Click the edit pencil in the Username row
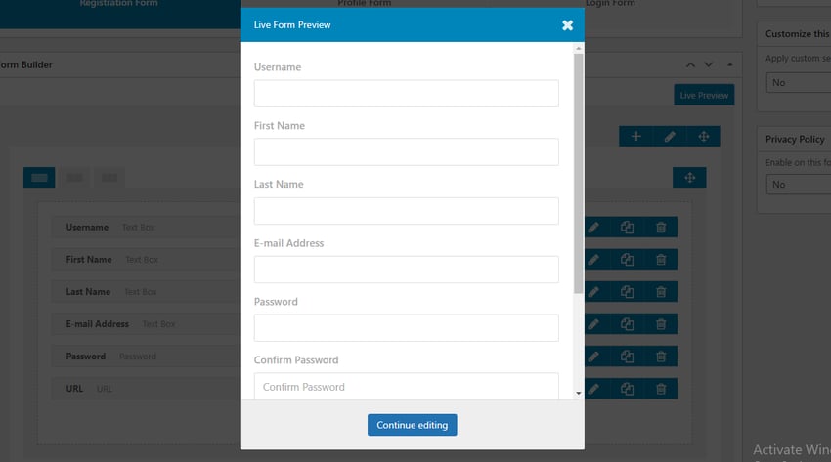This screenshot has width=831, height=462. coord(593,228)
